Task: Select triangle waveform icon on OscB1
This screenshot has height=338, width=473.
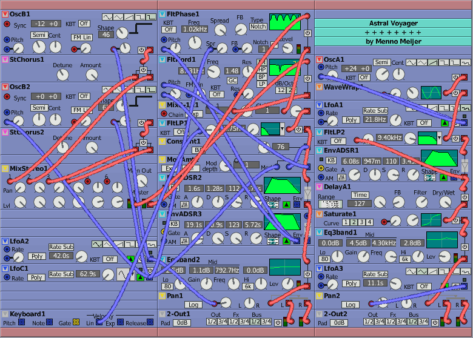Action: 118,17
